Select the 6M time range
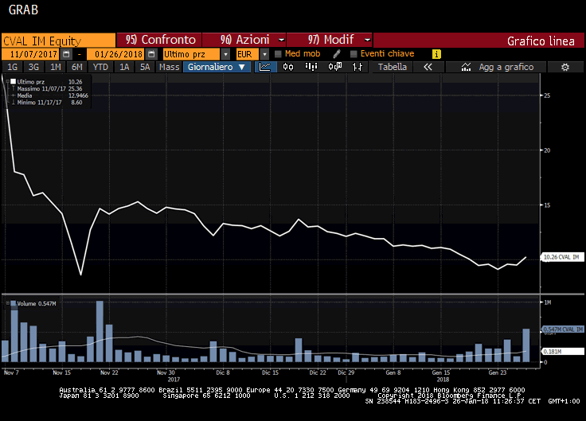This screenshot has width=586, height=421. click(77, 67)
